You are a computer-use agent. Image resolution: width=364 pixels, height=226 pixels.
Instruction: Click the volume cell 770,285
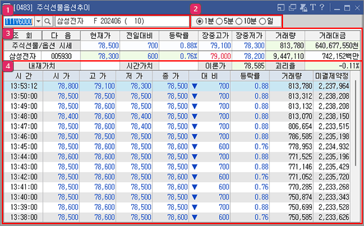[x=291, y=187]
